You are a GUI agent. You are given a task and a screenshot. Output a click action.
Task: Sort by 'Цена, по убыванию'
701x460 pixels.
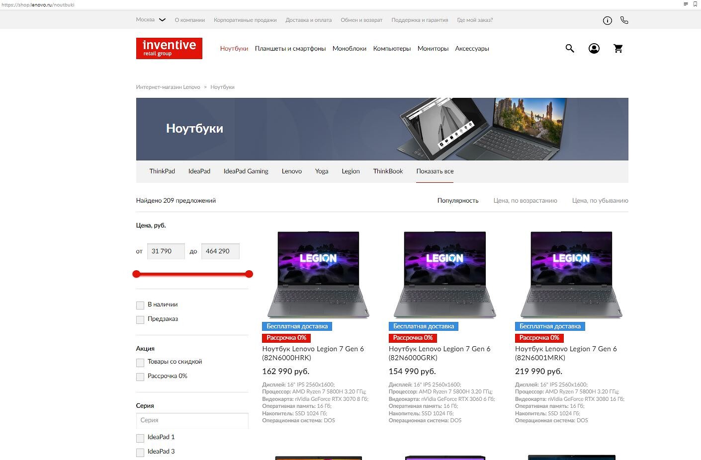(x=600, y=201)
